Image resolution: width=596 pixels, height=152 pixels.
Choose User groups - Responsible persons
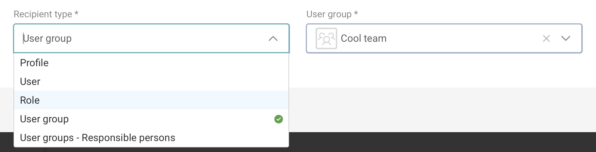(x=98, y=138)
